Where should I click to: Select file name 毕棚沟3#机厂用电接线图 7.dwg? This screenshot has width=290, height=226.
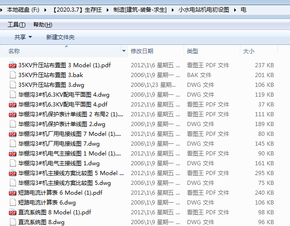[59, 144]
